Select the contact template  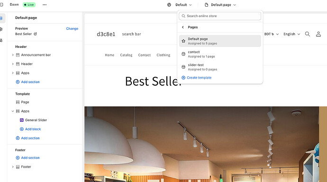click(x=220, y=54)
